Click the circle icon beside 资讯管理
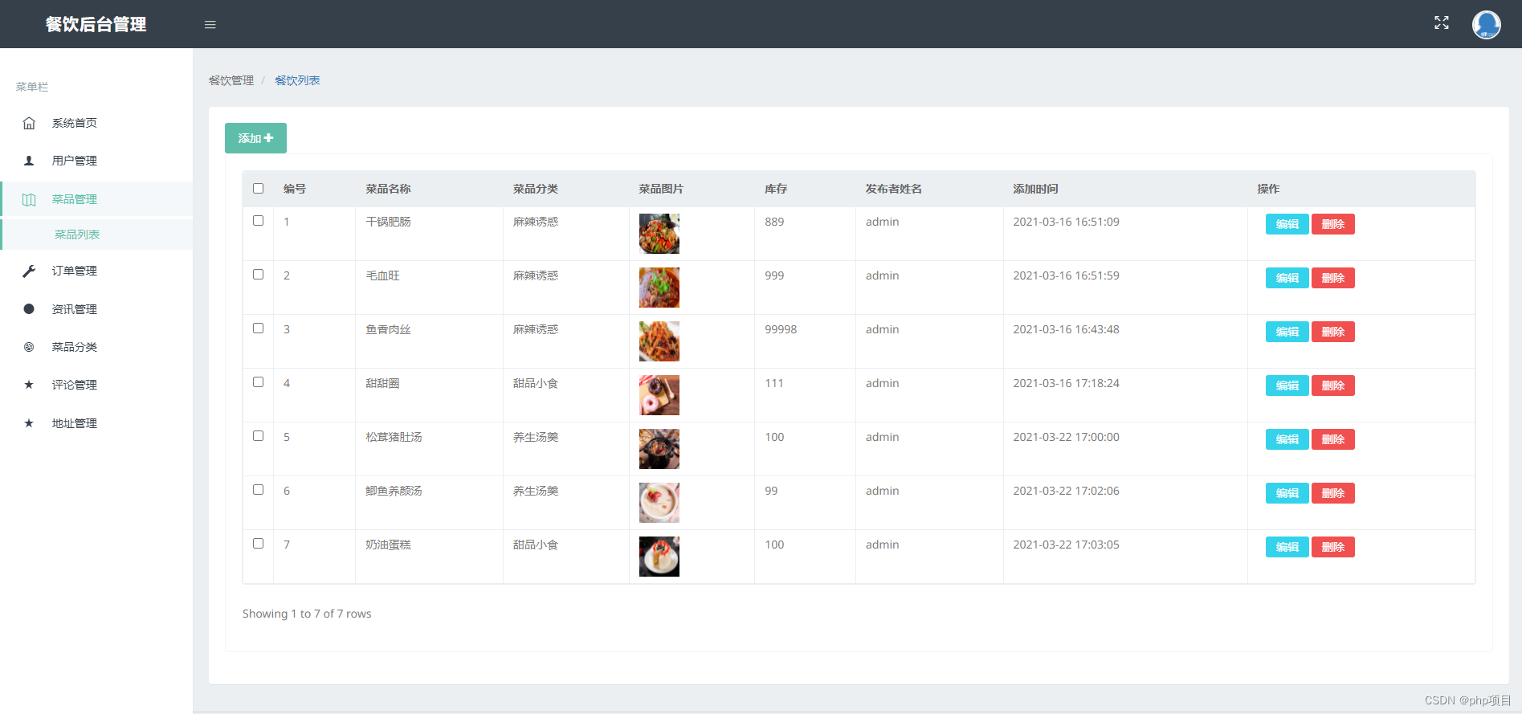1522x714 pixels. click(29, 308)
